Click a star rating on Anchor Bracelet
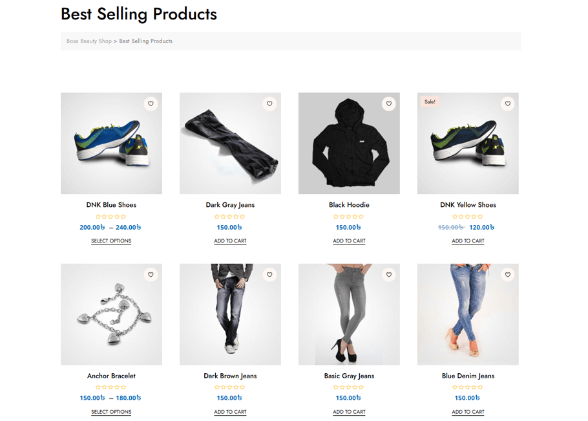 111,387
